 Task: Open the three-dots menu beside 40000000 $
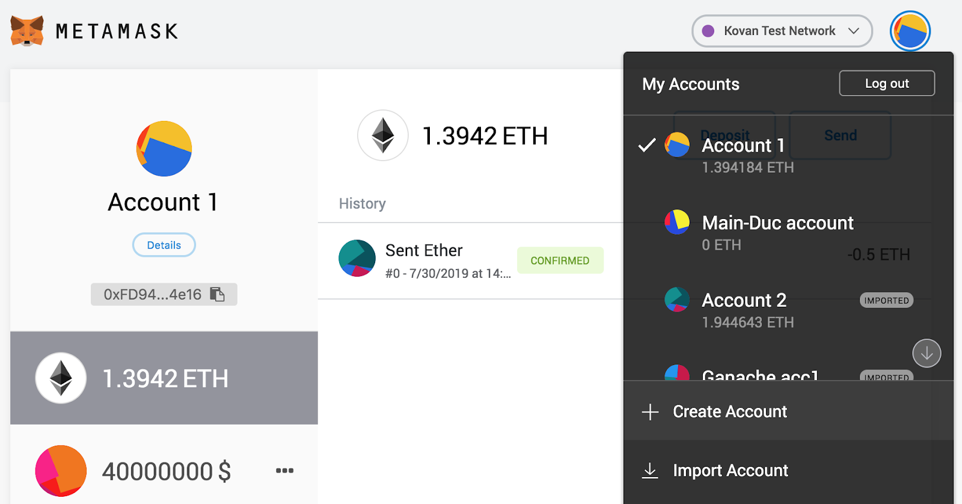click(x=284, y=470)
